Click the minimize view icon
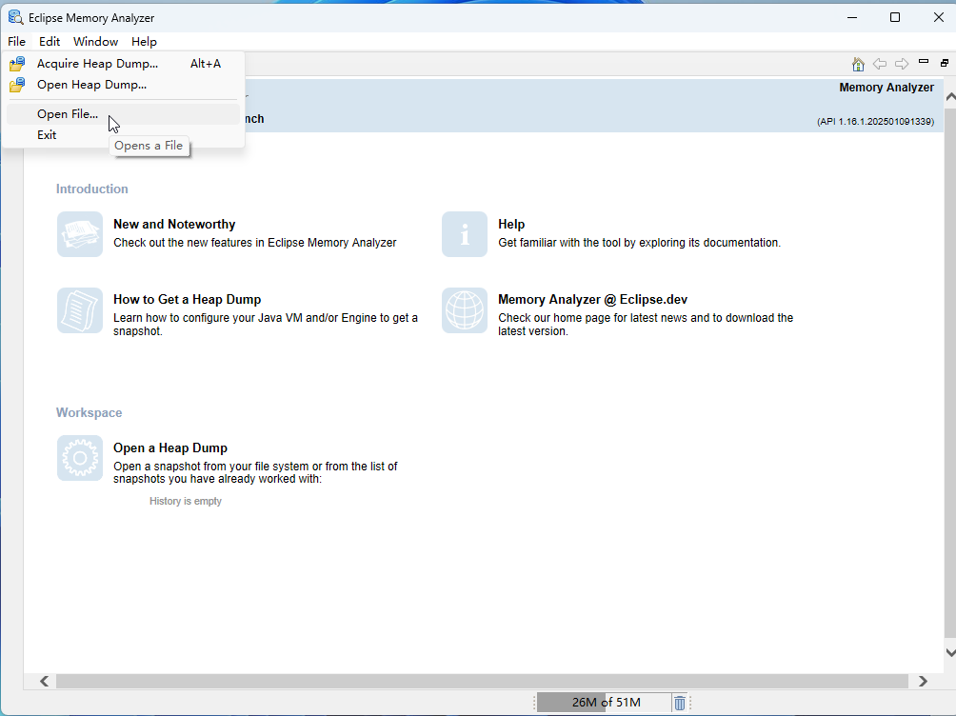956x716 pixels. tap(924, 62)
